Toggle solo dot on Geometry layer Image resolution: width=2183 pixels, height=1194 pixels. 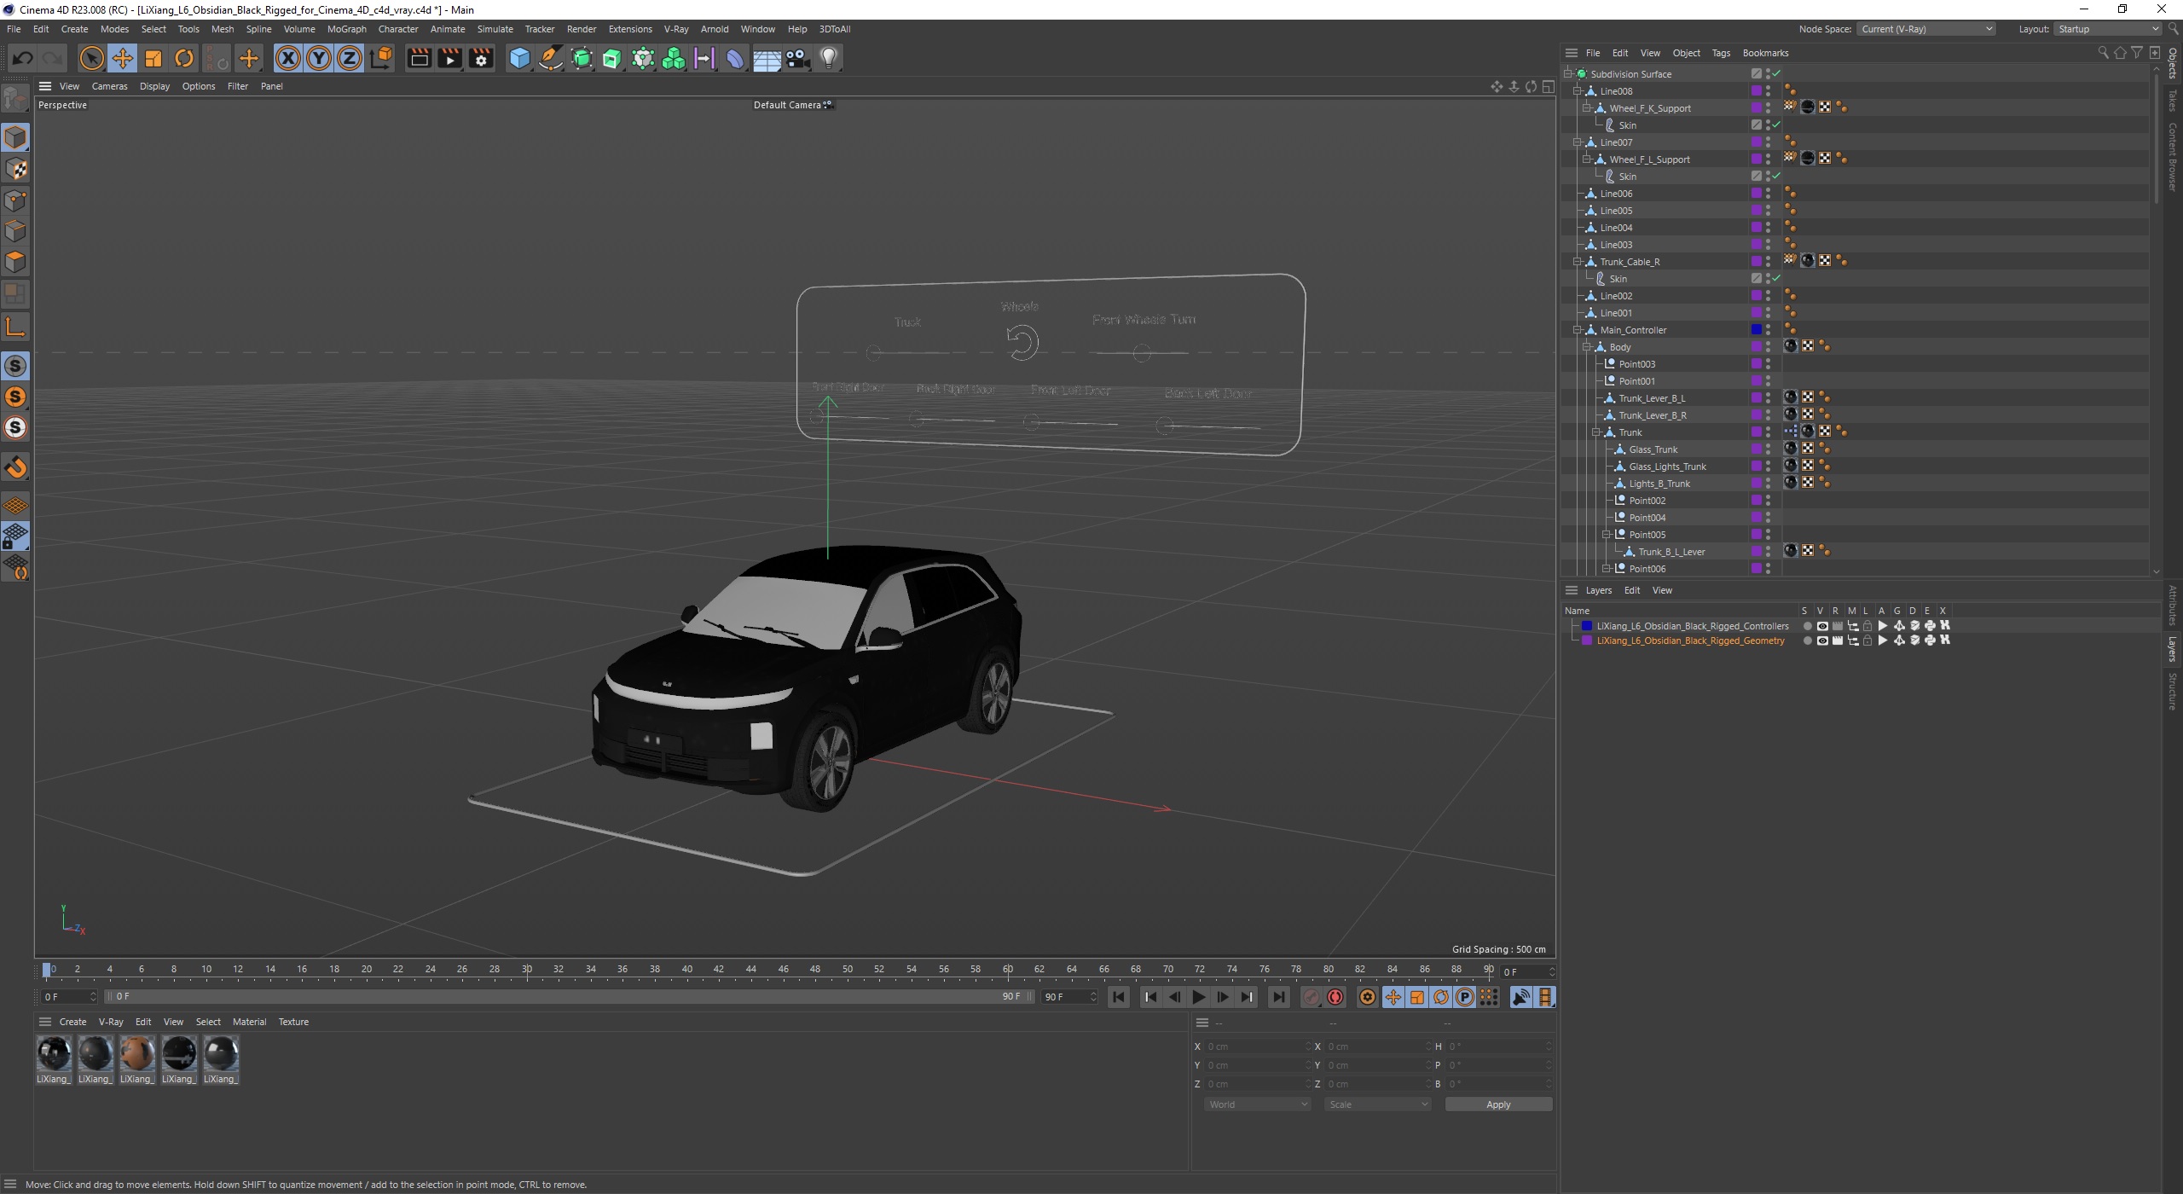(1807, 640)
